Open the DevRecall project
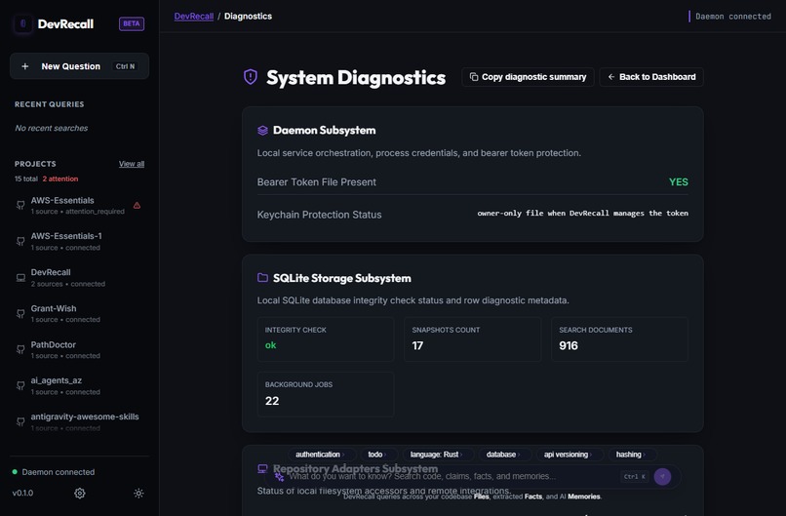 tap(79, 277)
